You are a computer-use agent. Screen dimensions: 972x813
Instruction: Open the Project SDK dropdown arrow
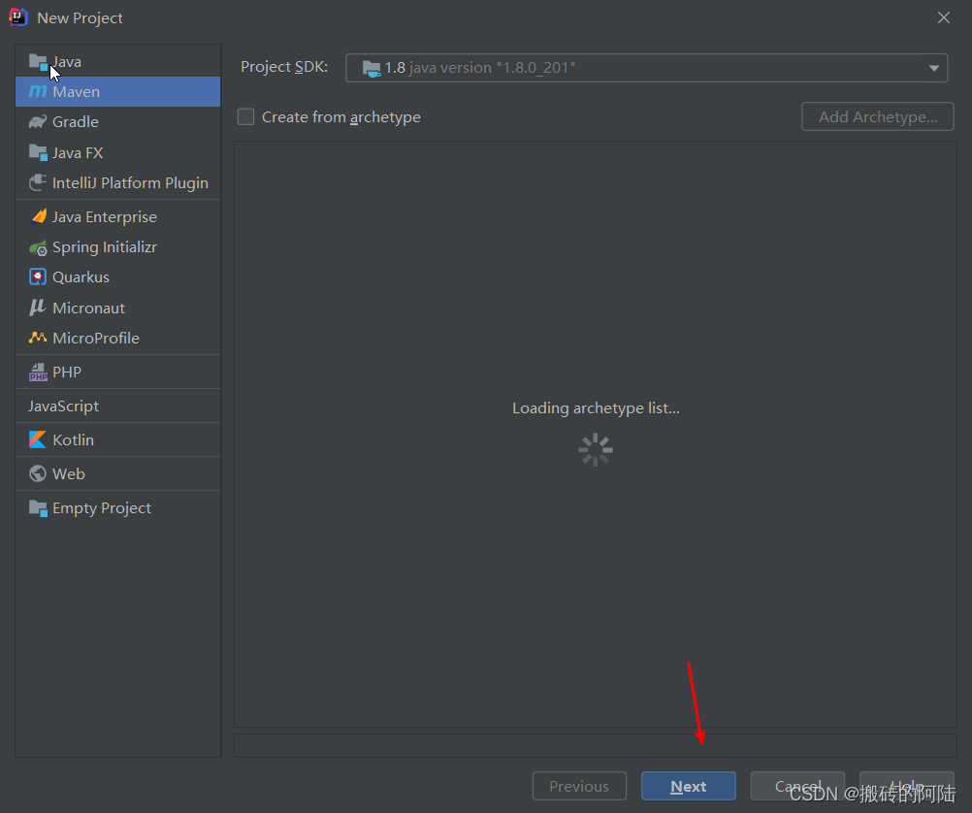[x=933, y=68]
